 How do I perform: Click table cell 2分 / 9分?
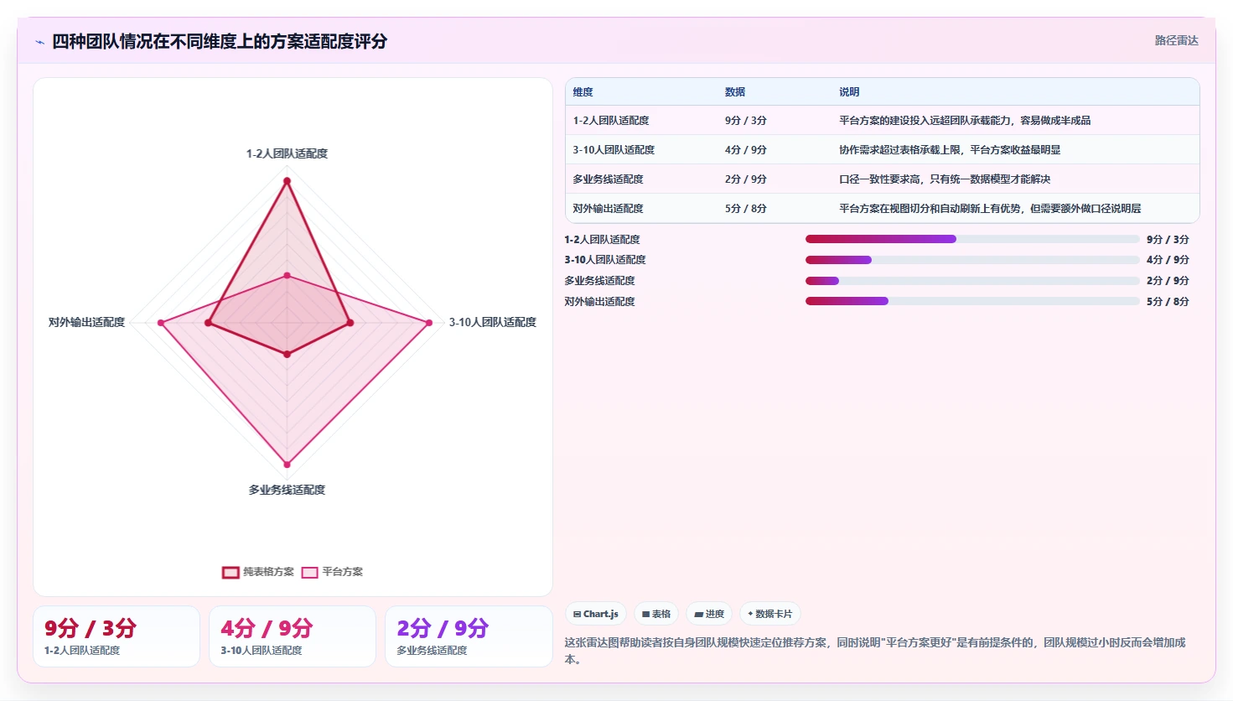coord(746,179)
